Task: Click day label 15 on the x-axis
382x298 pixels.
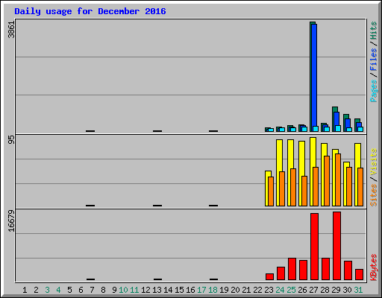Action: (x=179, y=290)
